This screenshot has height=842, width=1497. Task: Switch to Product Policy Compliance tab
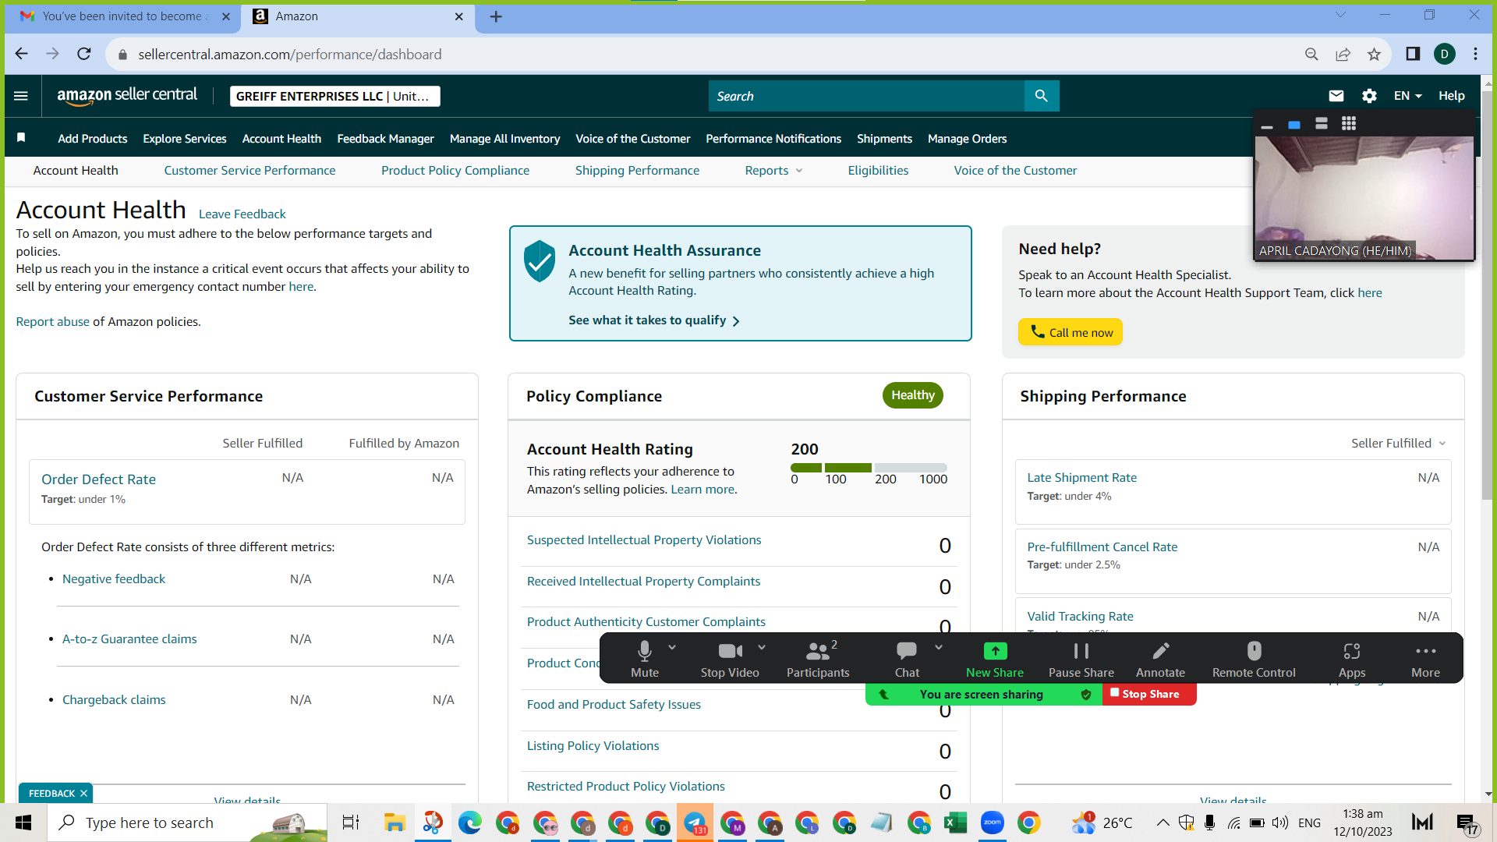pos(455,170)
